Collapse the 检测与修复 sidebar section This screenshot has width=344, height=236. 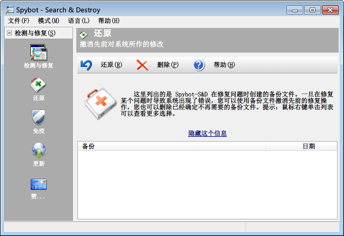[x=9, y=33]
